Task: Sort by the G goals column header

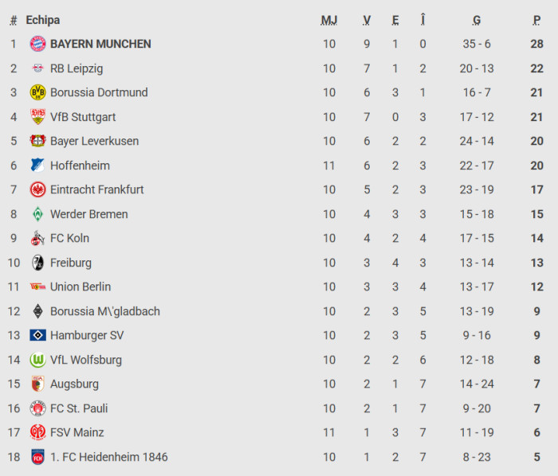Action: click(x=477, y=20)
